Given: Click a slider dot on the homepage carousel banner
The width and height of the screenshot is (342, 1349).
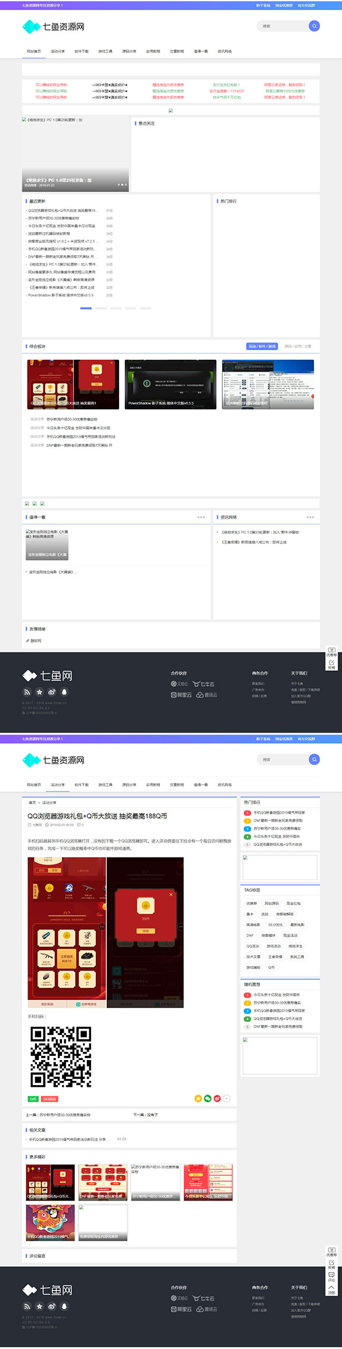Looking at the screenshot, I should pyautogui.click(x=122, y=185).
